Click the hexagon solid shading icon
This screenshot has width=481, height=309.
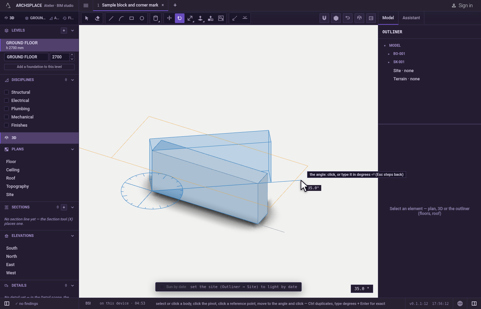336,18
